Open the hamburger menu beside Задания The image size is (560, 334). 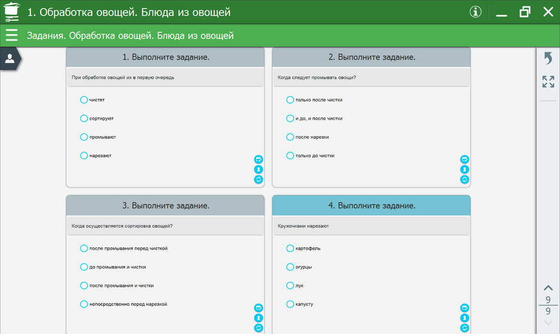click(x=12, y=36)
